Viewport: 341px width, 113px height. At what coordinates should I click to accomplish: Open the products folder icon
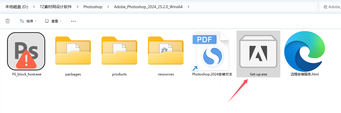tap(119, 51)
